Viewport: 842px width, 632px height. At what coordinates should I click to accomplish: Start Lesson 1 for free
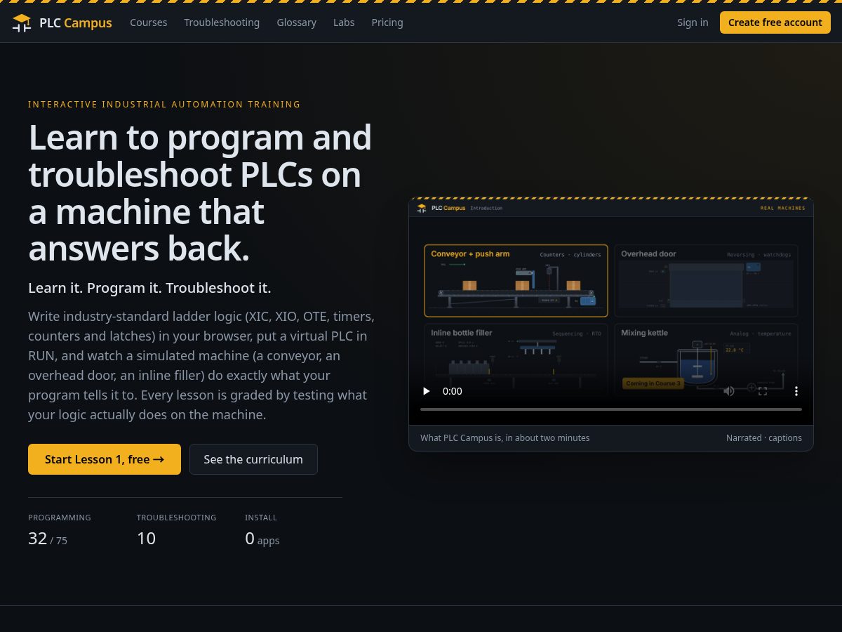[x=105, y=459]
